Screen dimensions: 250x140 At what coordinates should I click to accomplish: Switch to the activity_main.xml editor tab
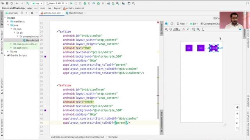point(52,13)
